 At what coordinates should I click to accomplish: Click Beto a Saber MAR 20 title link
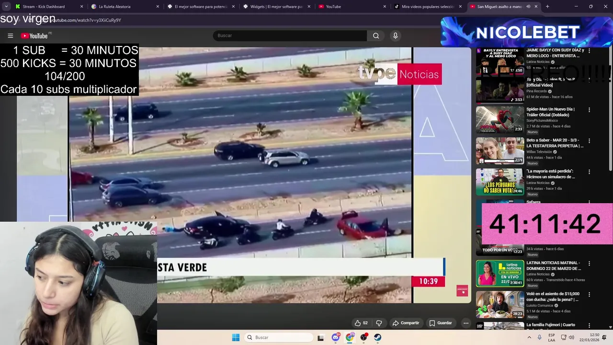click(x=555, y=143)
